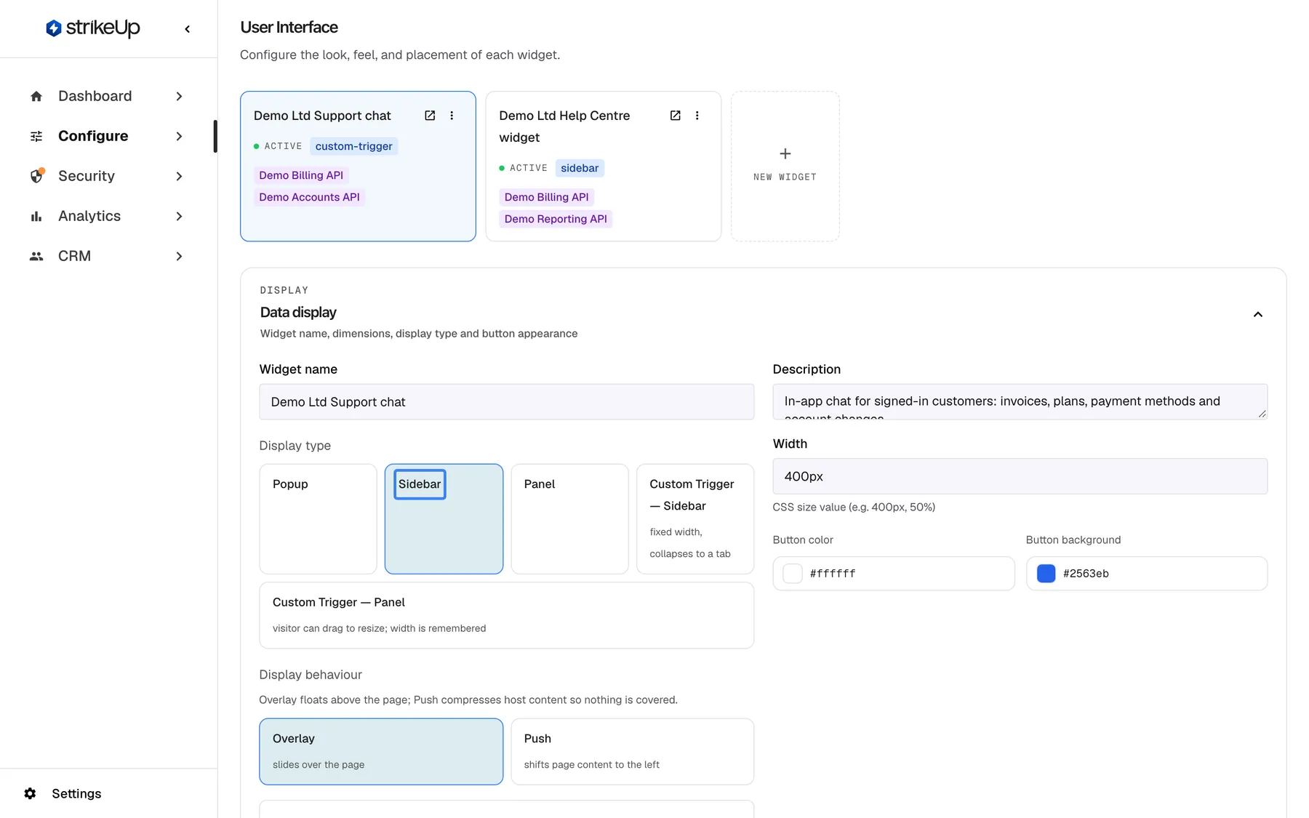Click the strikeUp logo
Image resolution: width=1309 pixels, height=818 pixels.
[x=93, y=28]
